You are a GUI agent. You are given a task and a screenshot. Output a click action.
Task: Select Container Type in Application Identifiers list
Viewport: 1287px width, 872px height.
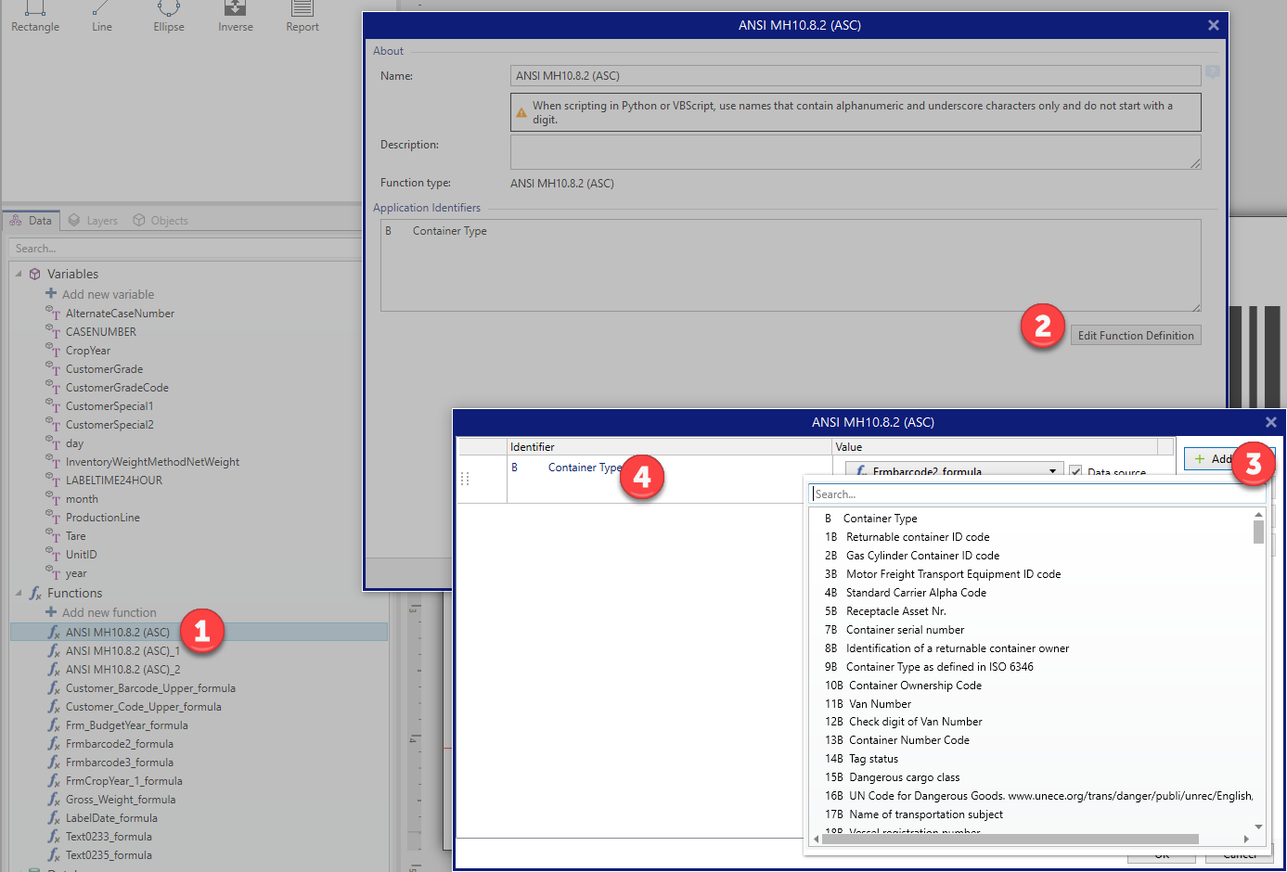449,231
